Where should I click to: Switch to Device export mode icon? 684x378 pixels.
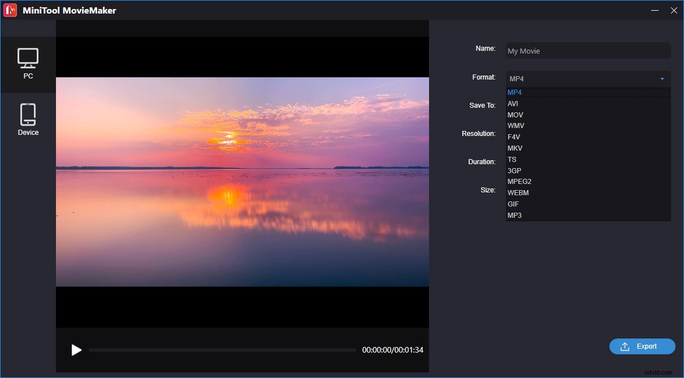28,113
